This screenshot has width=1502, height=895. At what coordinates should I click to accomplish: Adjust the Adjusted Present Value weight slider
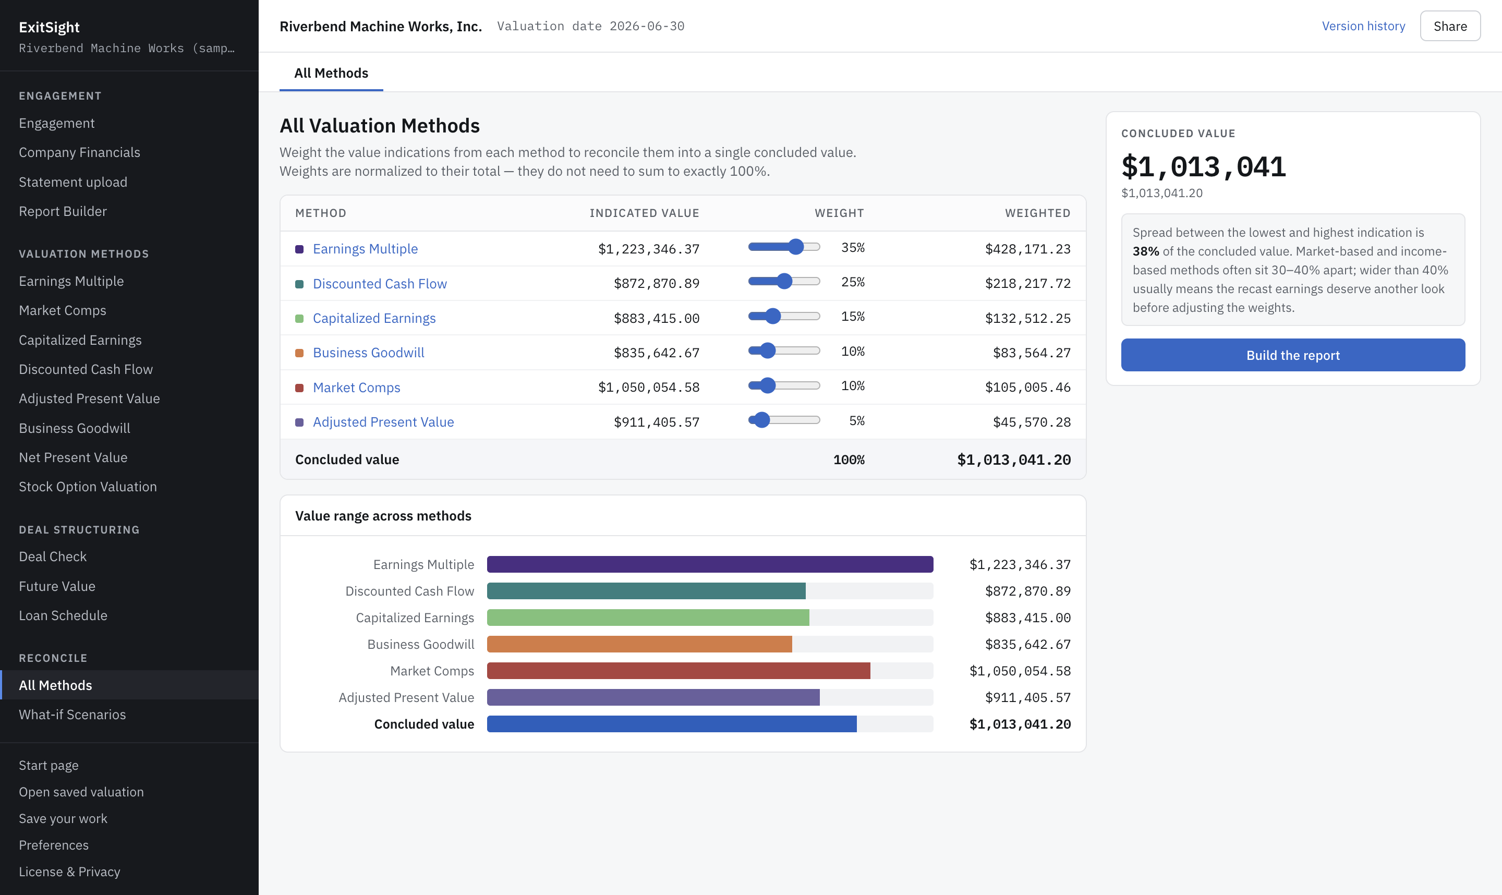(784, 420)
